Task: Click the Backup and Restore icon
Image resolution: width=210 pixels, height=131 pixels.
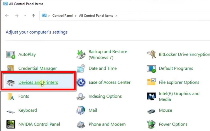Action: [81, 54]
